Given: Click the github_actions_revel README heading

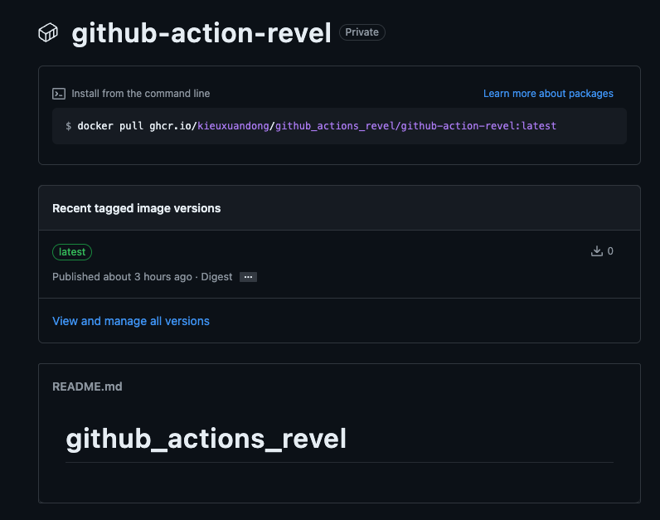Looking at the screenshot, I should point(206,439).
